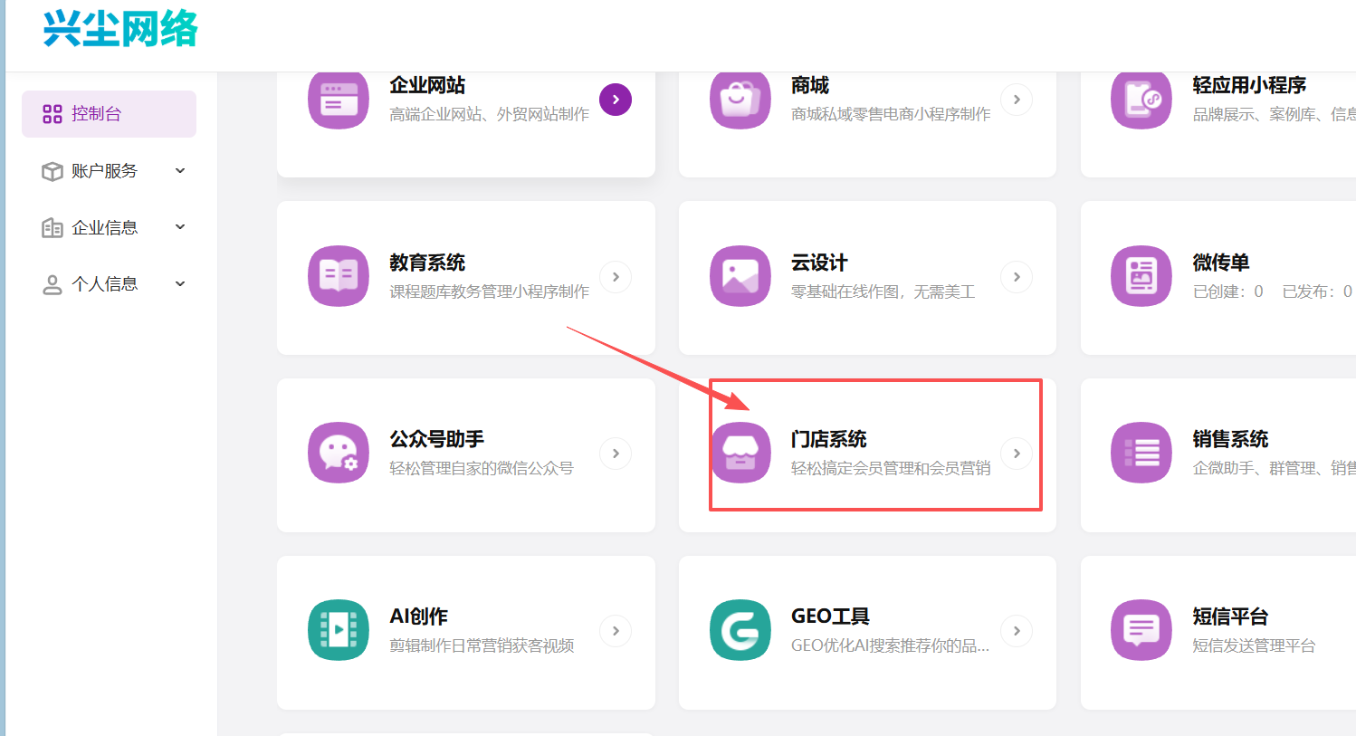Click the arrow button on 云设计 card
Screen dimensions: 1356x736
(x=1017, y=277)
